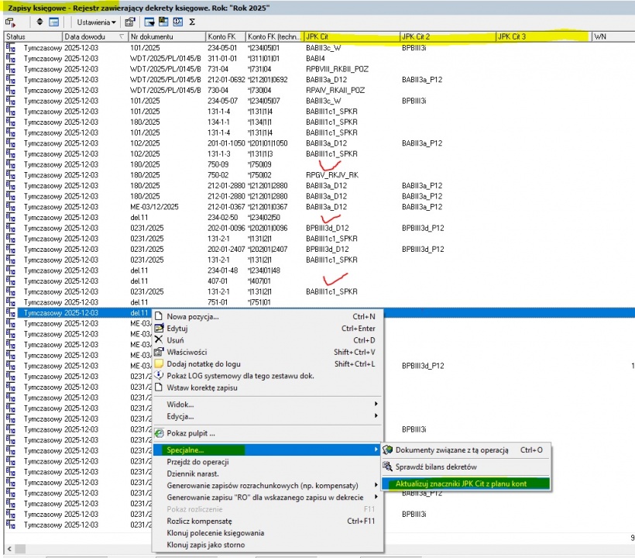Image resolution: width=635 pixels, height=558 pixels.
Task: Click the Sigma summation toolbar icon
Action: point(192,22)
